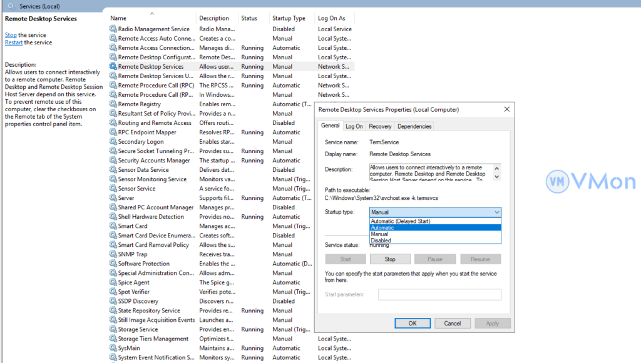Sort services by Startup Type column
This screenshot has height=363, width=641.
coord(289,18)
